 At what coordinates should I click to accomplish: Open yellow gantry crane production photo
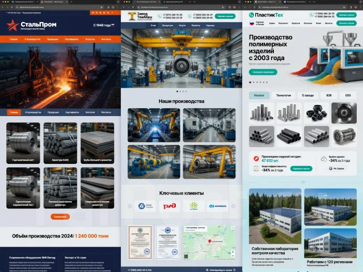pos(209,162)
